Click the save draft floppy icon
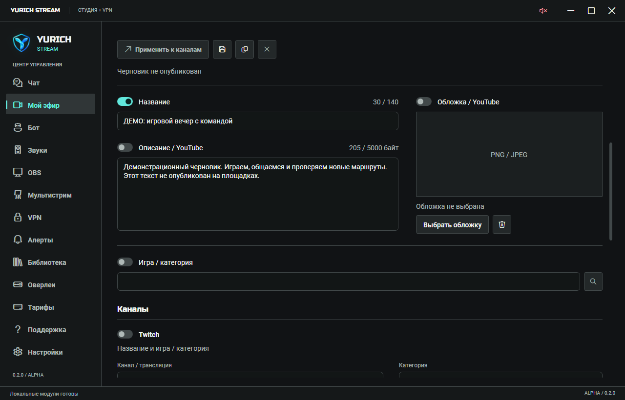This screenshot has height=400, width=625. point(222,49)
